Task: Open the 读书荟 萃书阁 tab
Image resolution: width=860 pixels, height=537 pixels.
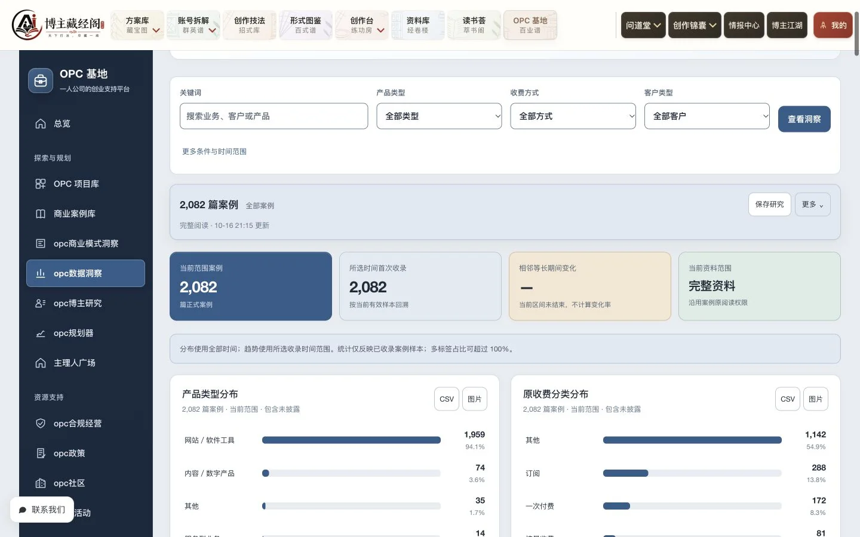Action: point(474,25)
